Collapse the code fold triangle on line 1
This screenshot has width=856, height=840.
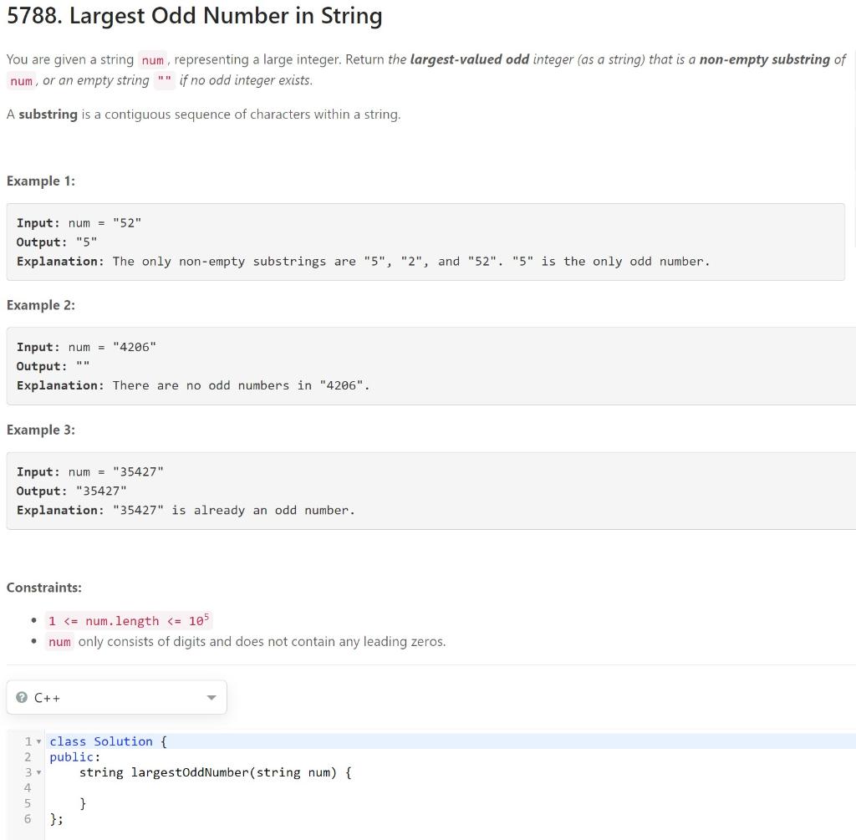38,741
